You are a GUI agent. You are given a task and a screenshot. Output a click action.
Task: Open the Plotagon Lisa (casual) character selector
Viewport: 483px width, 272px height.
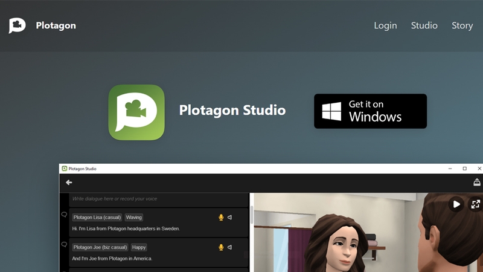pyautogui.click(x=97, y=218)
